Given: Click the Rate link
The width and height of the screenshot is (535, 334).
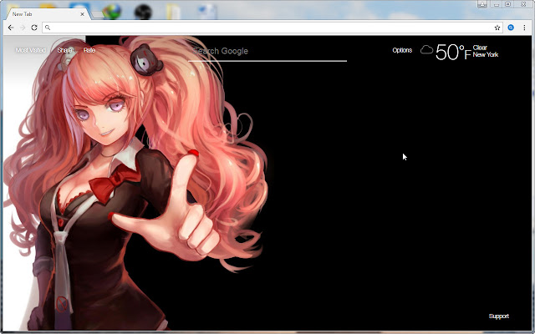Looking at the screenshot, I should [89, 50].
